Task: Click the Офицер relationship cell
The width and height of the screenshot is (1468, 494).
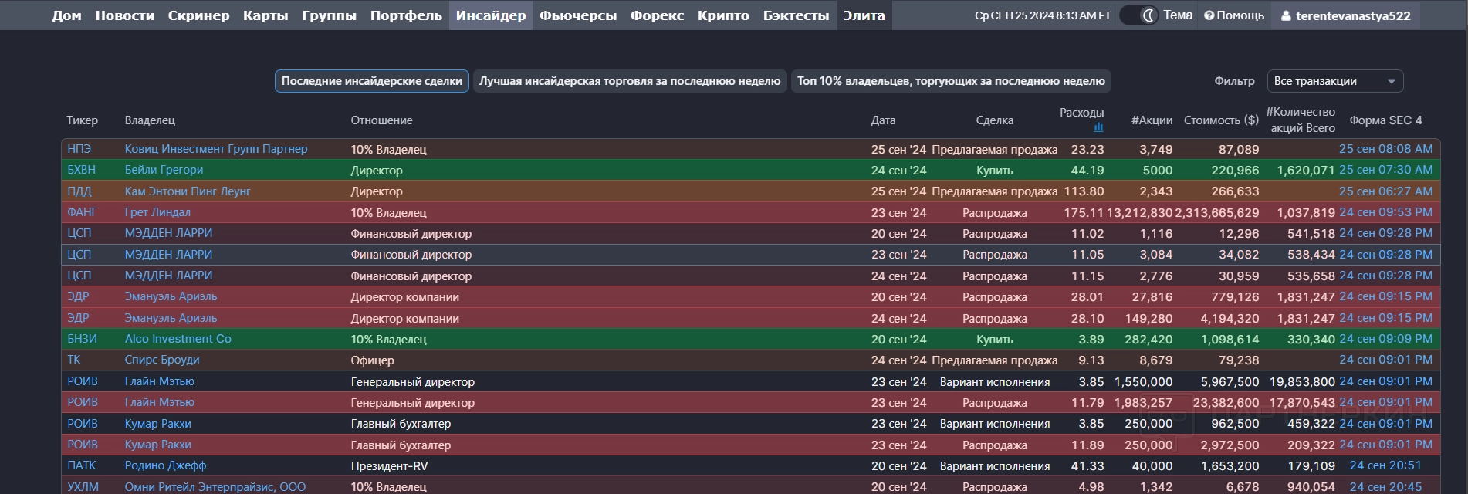Action: [372, 360]
